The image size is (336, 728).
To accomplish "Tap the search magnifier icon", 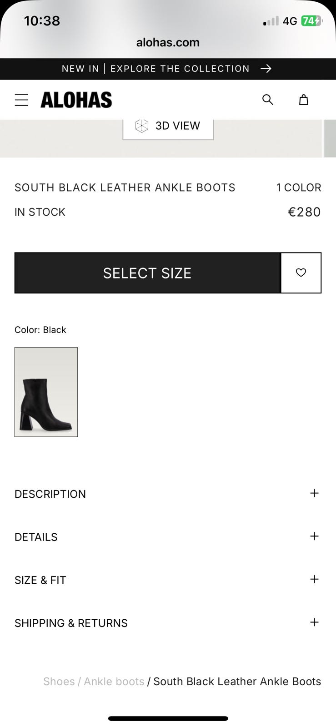I will (x=268, y=100).
